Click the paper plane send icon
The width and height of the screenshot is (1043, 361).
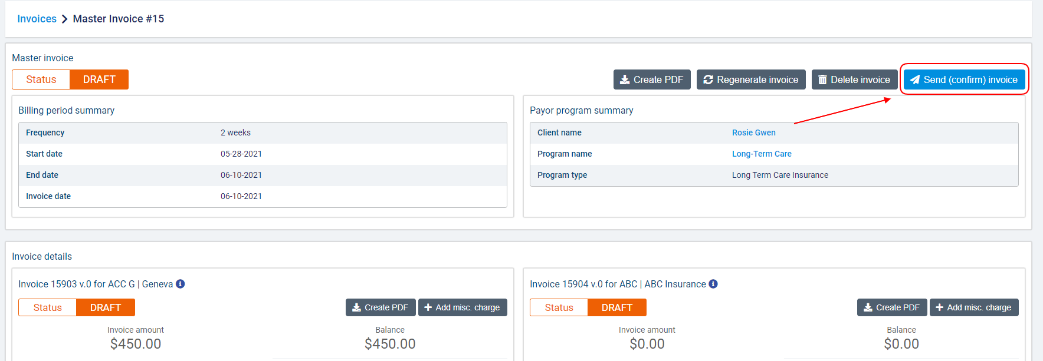(x=915, y=80)
